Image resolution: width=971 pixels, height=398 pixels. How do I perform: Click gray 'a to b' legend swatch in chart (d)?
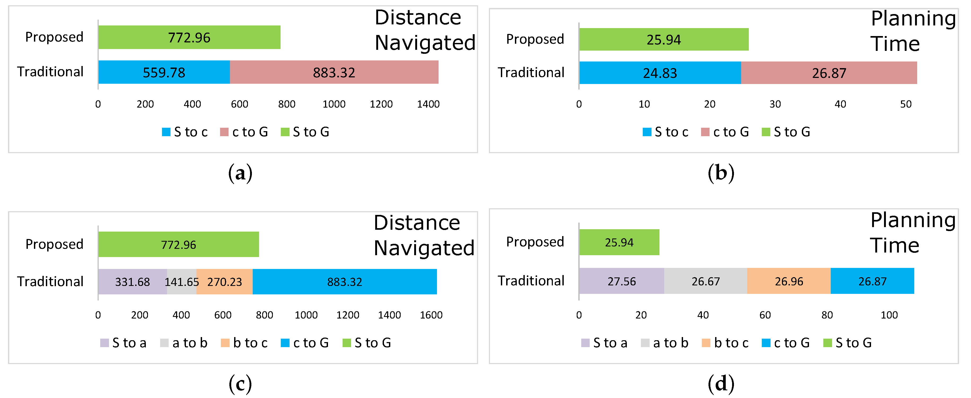645,343
